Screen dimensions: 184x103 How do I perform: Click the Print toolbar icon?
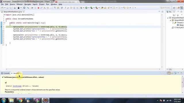pyautogui.click(x=15, y=8)
